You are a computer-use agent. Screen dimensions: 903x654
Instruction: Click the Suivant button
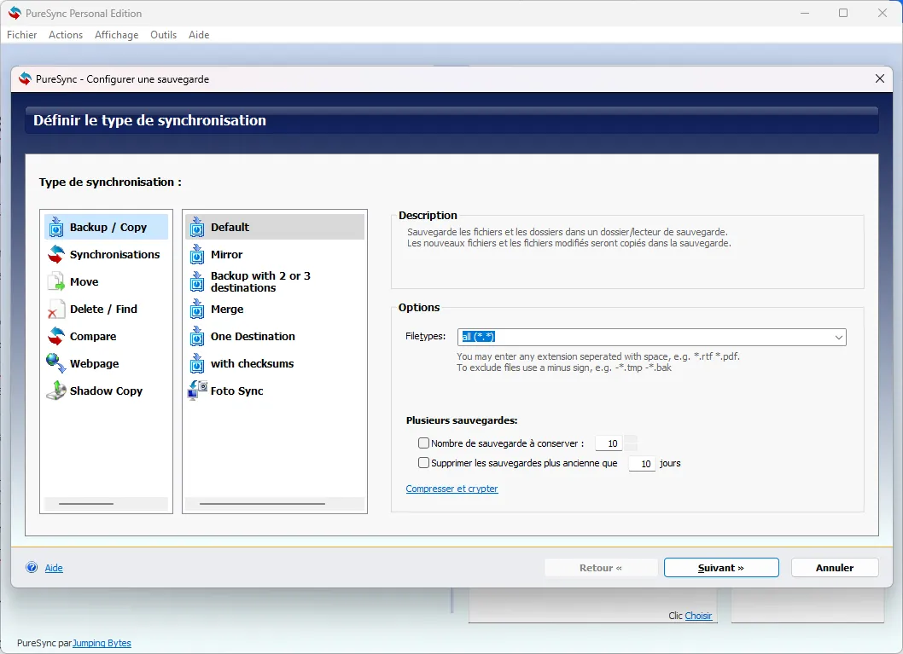(x=721, y=568)
